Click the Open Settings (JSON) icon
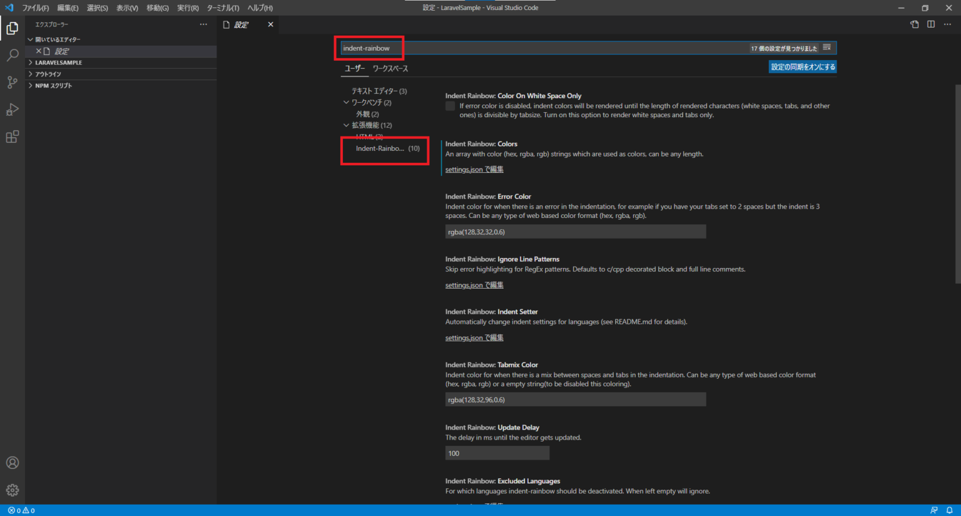This screenshot has width=961, height=516. [915, 24]
